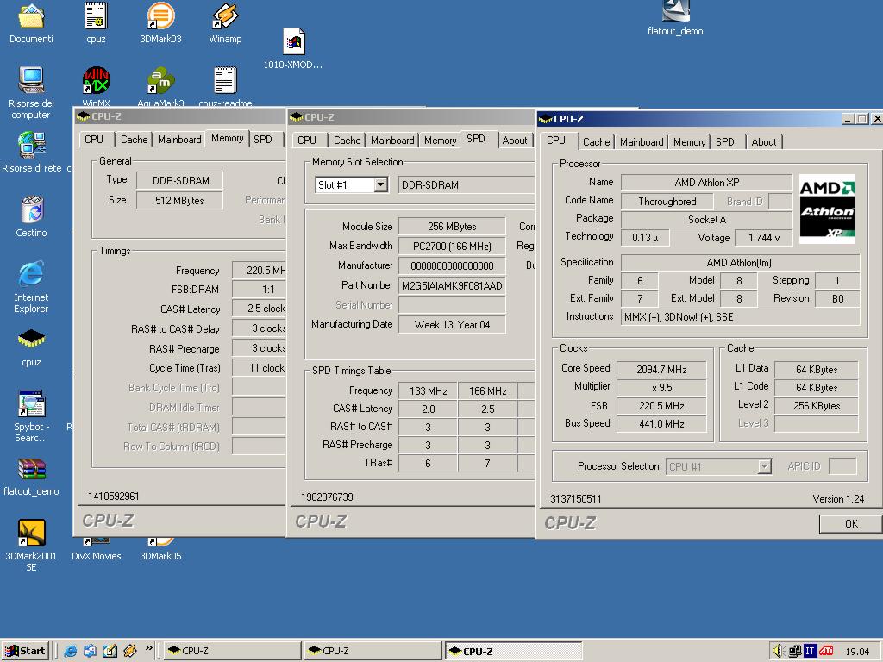Screen dimensions: 883x662
Task: Switch to Mainboard tab in front CPU-Z window
Action: pyautogui.click(x=642, y=142)
